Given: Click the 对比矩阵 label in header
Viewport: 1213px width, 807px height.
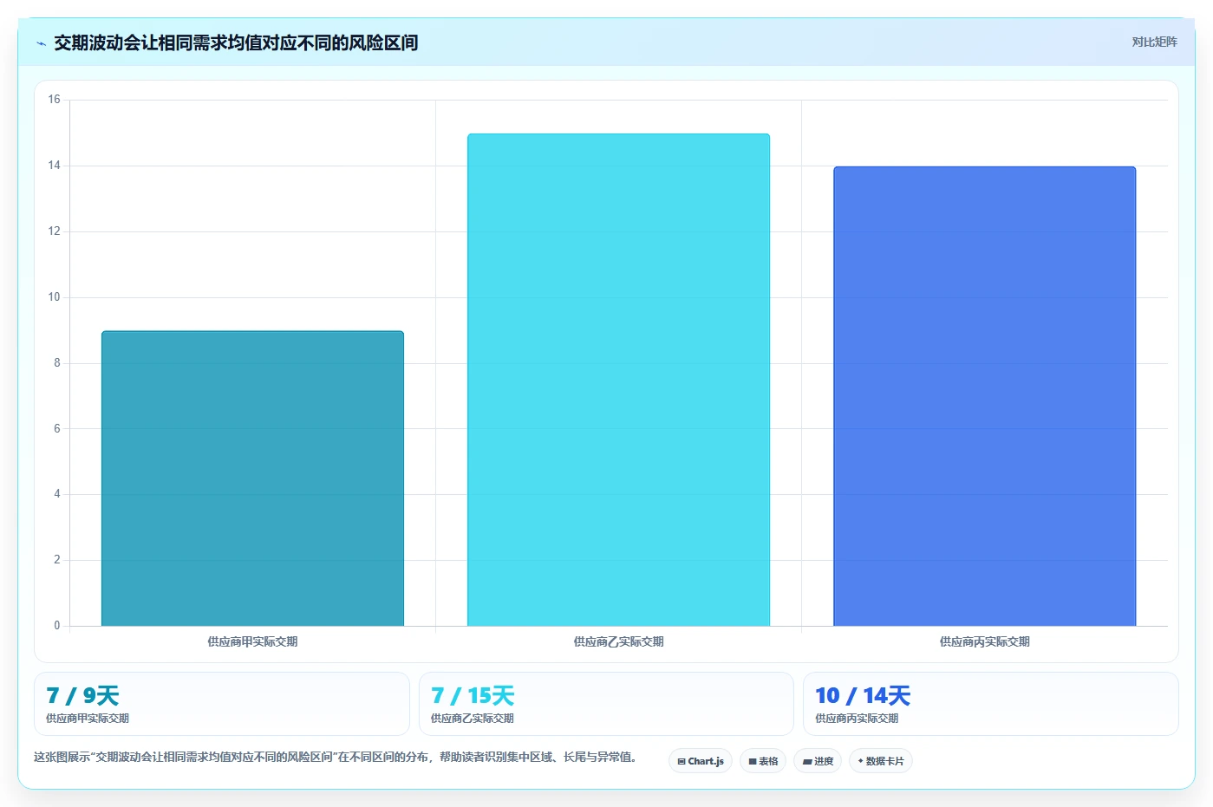Looking at the screenshot, I should 1154,42.
